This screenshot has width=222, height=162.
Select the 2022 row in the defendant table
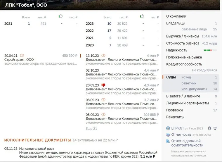[x=90, y=31]
